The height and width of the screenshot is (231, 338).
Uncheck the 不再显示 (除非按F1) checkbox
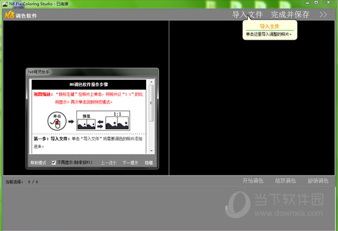pyautogui.click(x=54, y=163)
